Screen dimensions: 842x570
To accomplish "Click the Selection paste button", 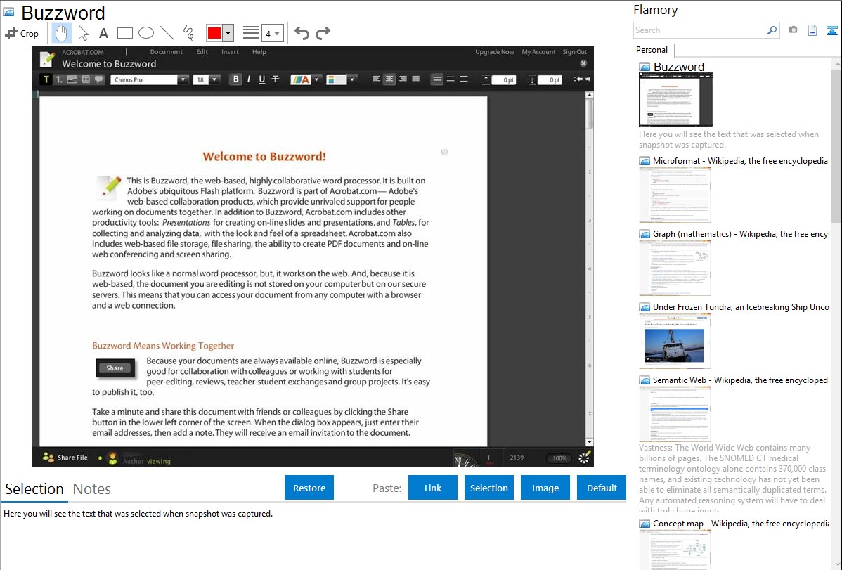I will (x=488, y=488).
